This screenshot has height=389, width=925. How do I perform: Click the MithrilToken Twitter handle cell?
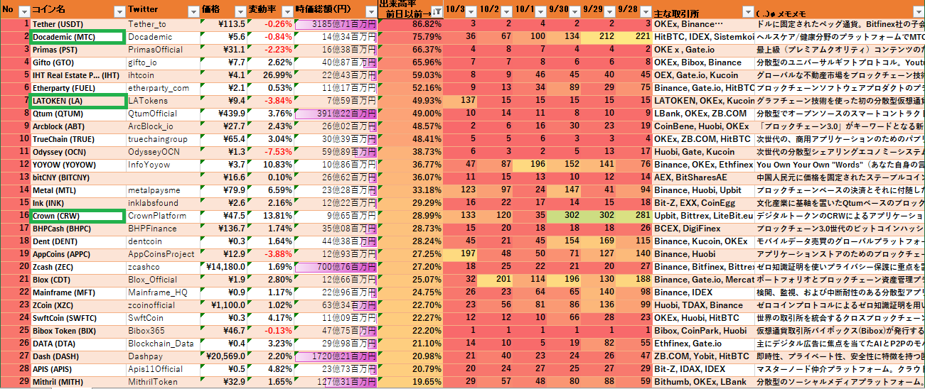(x=164, y=382)
